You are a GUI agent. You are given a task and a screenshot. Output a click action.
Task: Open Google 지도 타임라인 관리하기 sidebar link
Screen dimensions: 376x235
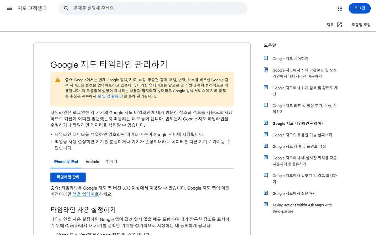(x=299, y=123)
